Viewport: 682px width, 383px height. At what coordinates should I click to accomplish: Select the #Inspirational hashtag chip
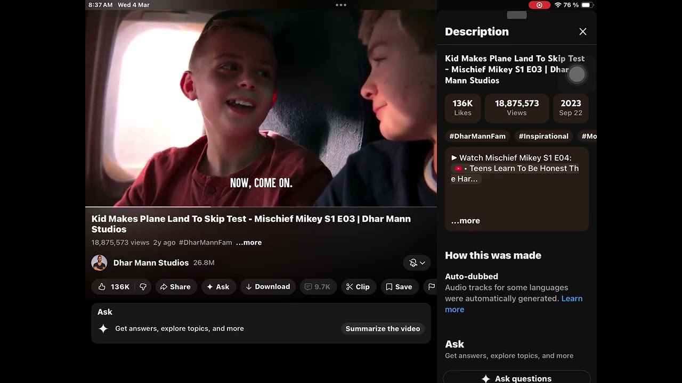[543, 136]
